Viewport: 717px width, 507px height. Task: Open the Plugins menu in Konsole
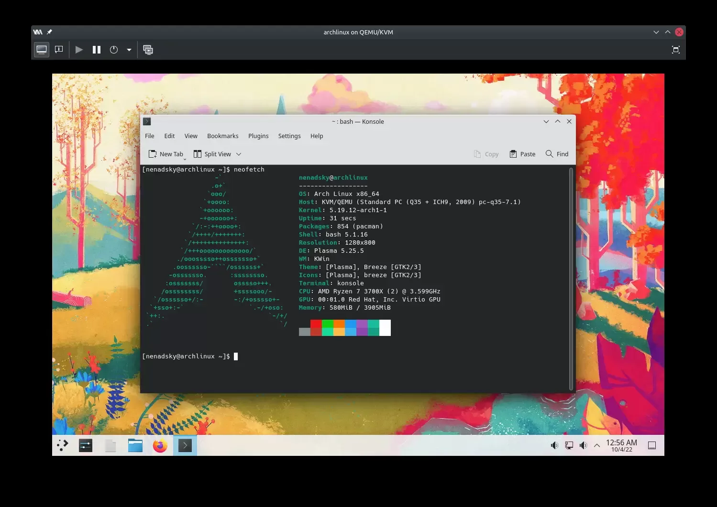[258, 136]
